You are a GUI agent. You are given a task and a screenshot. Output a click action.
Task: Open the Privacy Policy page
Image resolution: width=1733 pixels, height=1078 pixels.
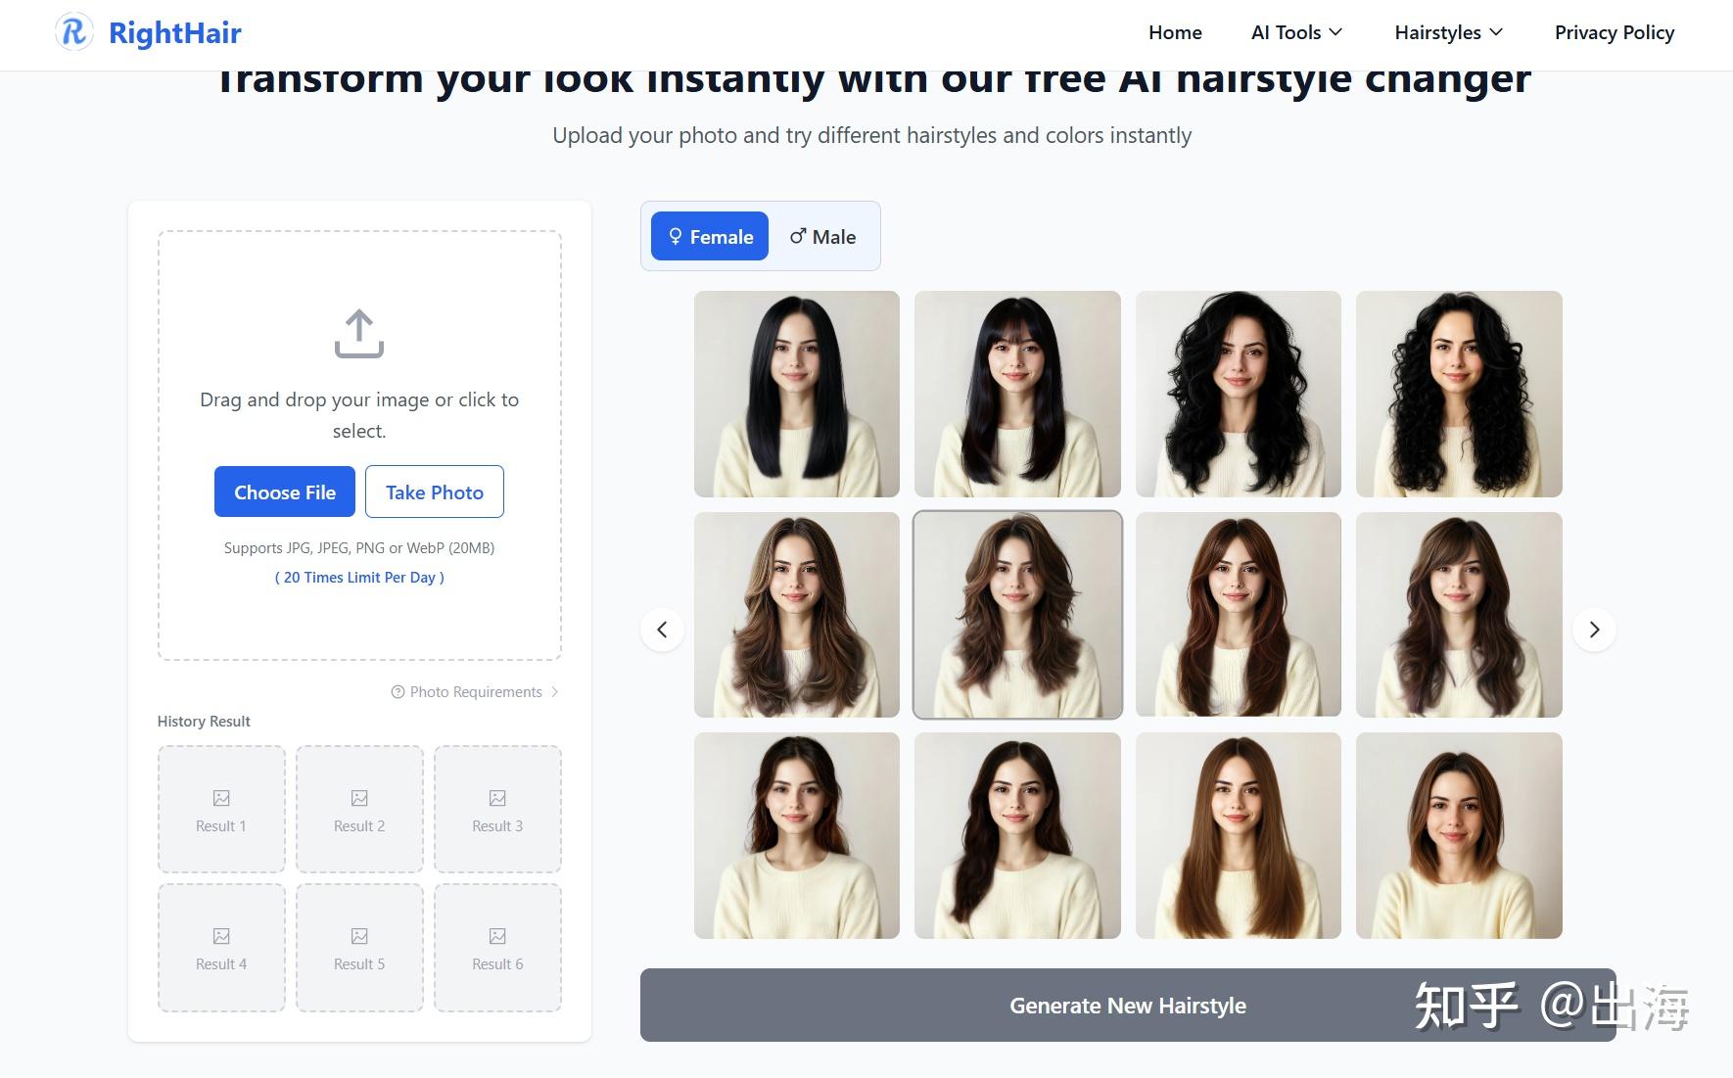1614,32
